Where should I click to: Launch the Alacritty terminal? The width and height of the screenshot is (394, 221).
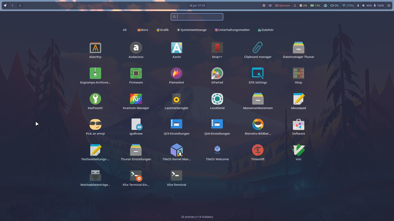point(95,50)
